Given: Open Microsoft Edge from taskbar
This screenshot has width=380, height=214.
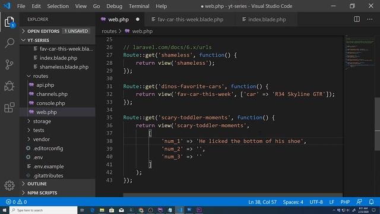Looking at the screenshot, I should pos(92,210).
